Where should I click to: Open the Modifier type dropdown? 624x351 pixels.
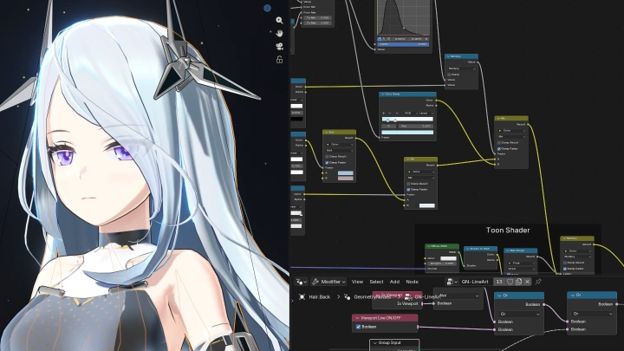328,282
